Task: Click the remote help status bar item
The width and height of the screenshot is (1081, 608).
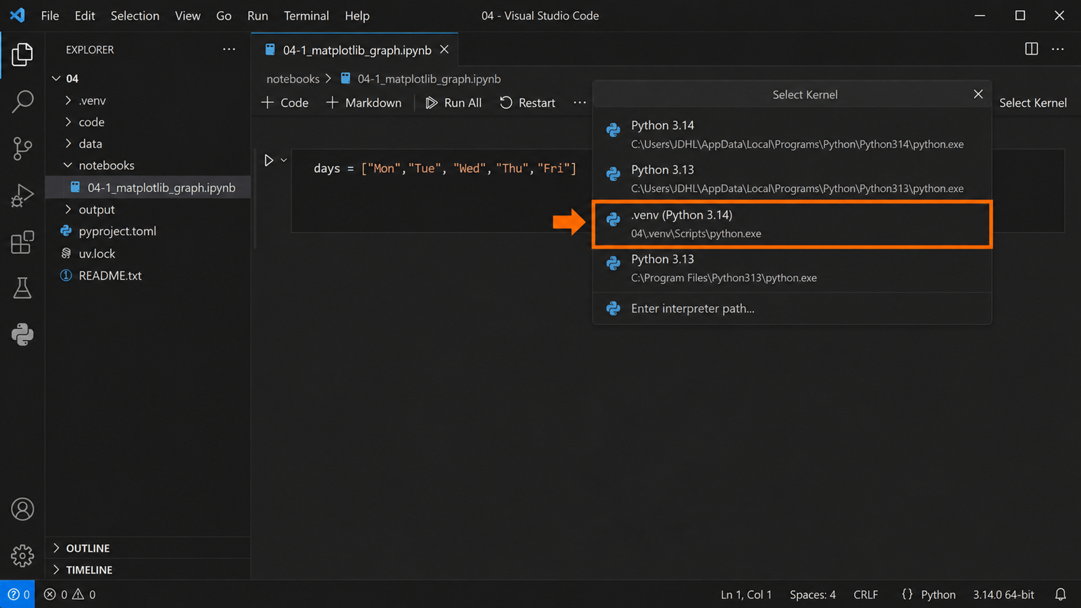Action: click(x=18, y=594)
